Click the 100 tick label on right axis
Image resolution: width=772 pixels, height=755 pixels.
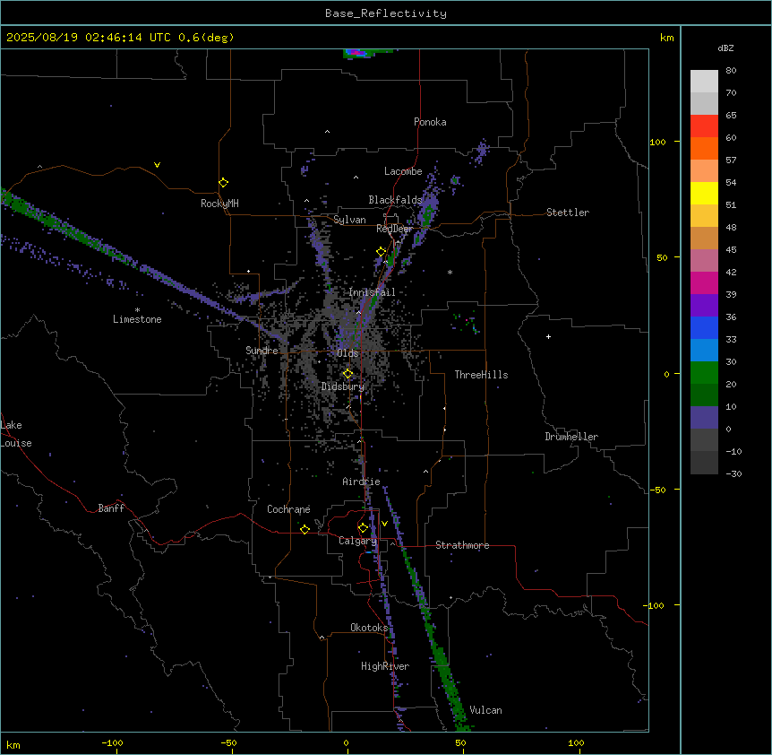(x=657, y=142)
